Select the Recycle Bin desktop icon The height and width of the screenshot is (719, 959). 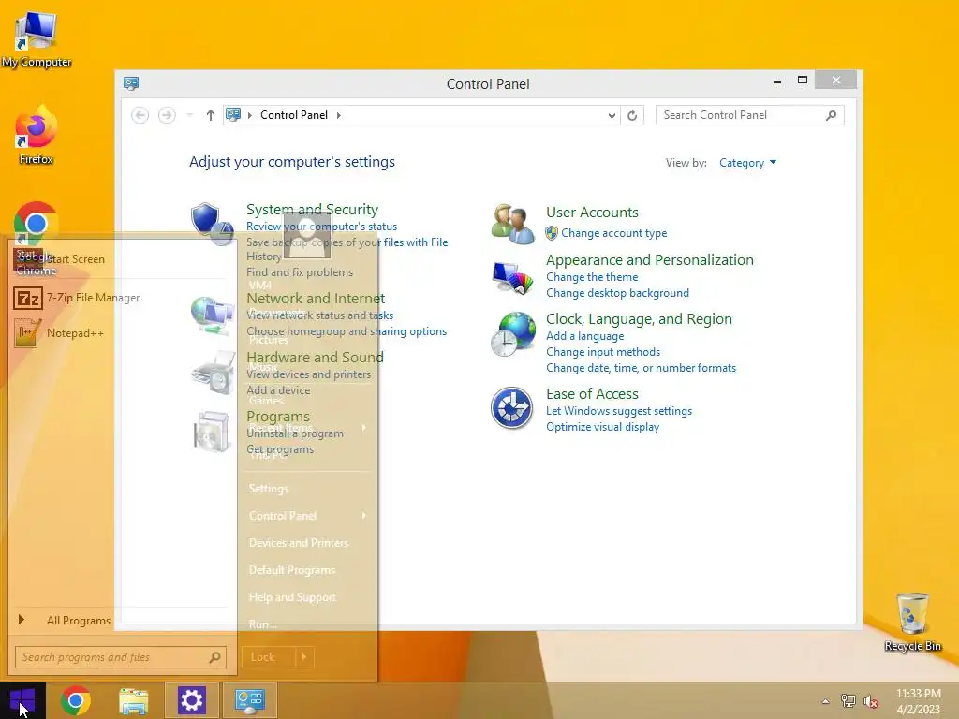[912, 622]
